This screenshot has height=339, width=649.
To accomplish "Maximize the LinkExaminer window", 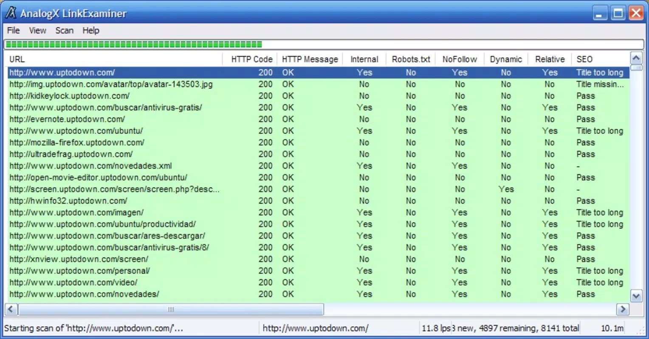I will tap(618, 13).
